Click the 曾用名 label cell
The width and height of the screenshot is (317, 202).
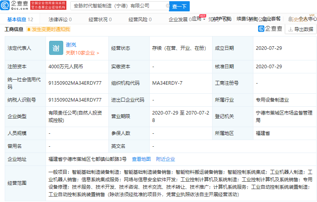click(26, 146)
